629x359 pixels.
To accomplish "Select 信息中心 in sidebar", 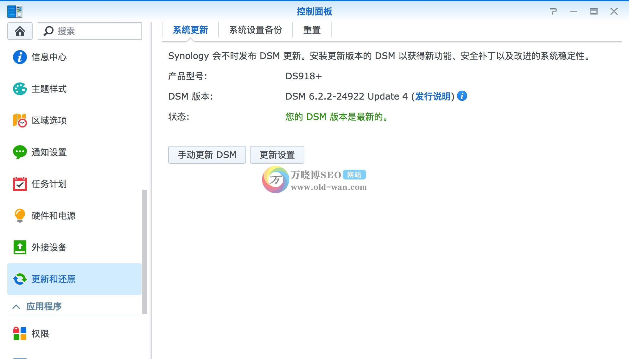I will pos(74,57).
